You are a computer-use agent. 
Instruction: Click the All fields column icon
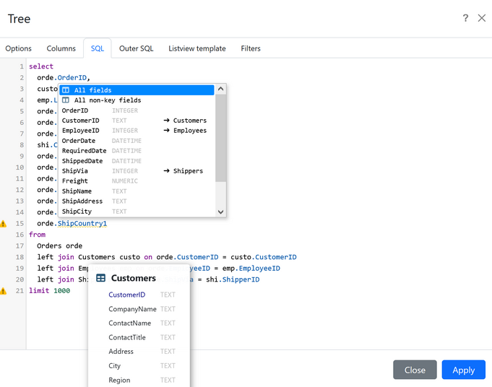click(66, 90)
